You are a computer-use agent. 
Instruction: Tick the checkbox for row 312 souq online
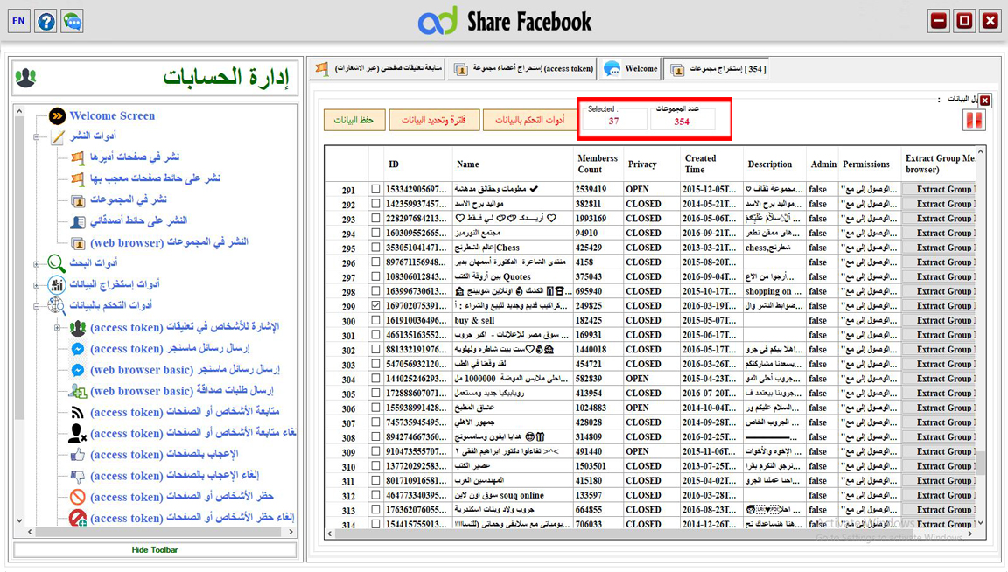coord(375,495)
